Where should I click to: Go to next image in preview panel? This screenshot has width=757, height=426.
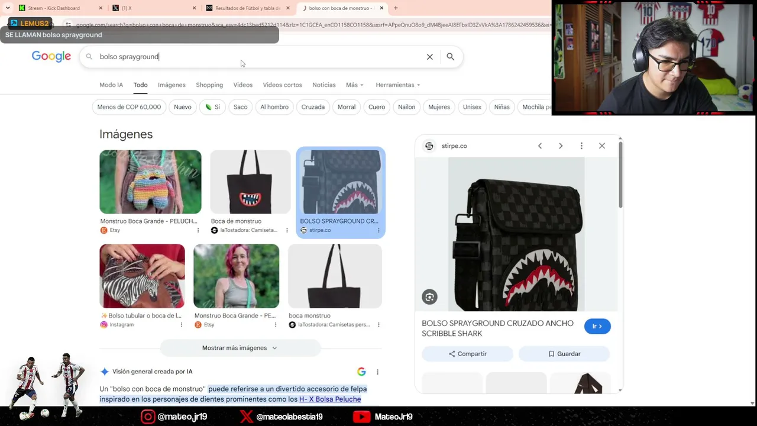tap(561, 146)
